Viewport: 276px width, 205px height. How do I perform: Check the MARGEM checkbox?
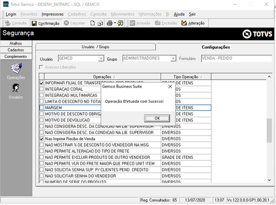[x=41, y=107]
